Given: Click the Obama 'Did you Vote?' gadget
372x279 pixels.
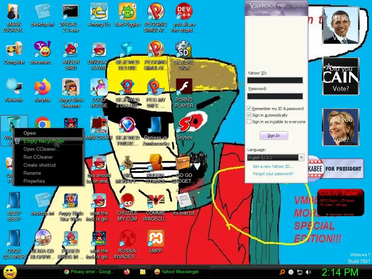Looking at the screenshot, I should pos(341,25).
